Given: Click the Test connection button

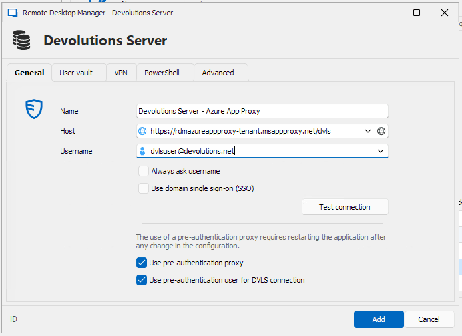Looking at the screenshot, I should pos(344,207).
